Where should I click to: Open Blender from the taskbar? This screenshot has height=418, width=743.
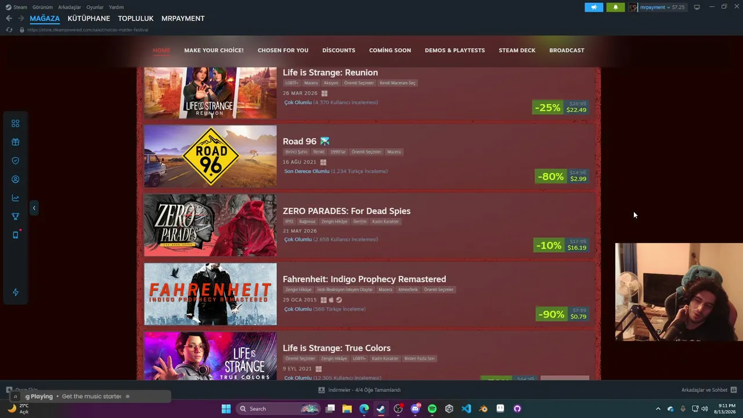483,409
